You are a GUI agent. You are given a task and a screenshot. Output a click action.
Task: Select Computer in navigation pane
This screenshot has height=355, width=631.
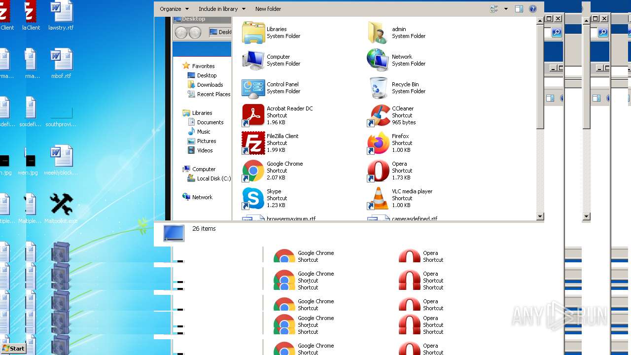coord(204,169)
